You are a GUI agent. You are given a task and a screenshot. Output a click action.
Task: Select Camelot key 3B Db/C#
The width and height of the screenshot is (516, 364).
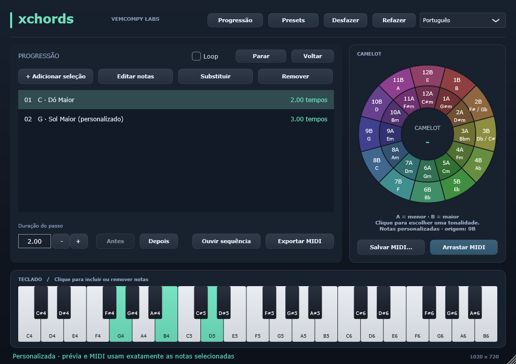(486, 134)
